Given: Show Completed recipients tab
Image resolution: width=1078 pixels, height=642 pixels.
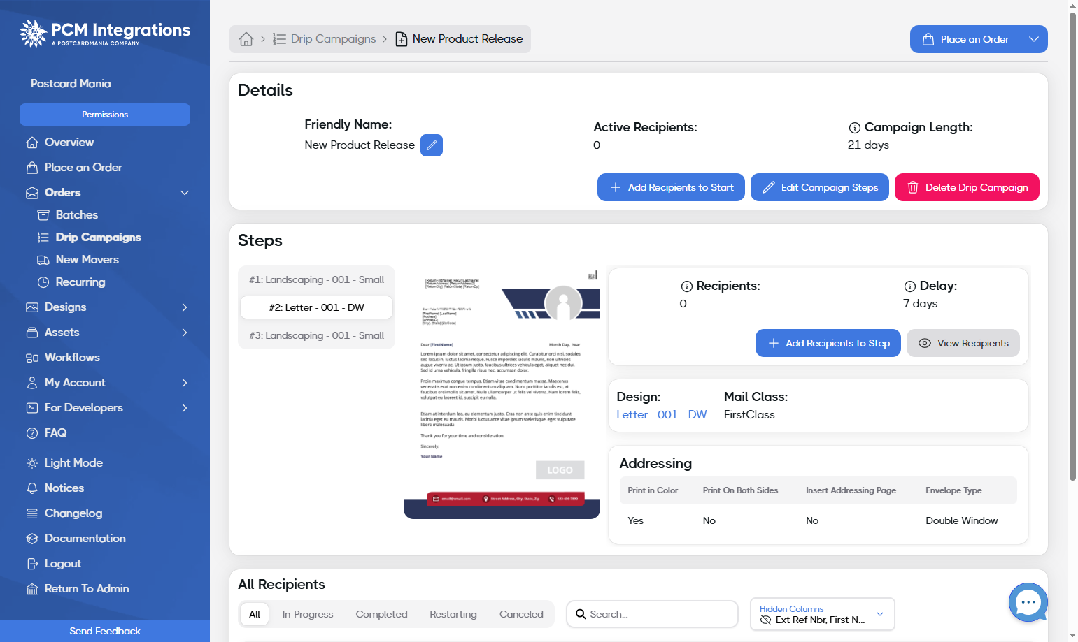Looking at the screenshot, I should tap(381, 614).
